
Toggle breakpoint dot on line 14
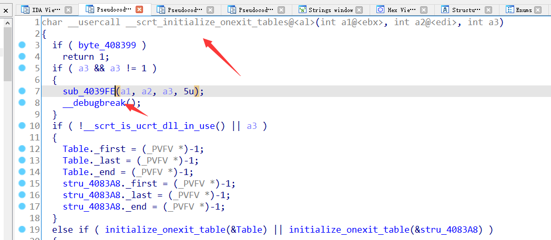point(22,172)
